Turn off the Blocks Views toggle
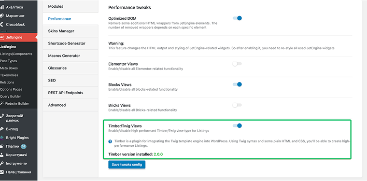 pos(237,84)
